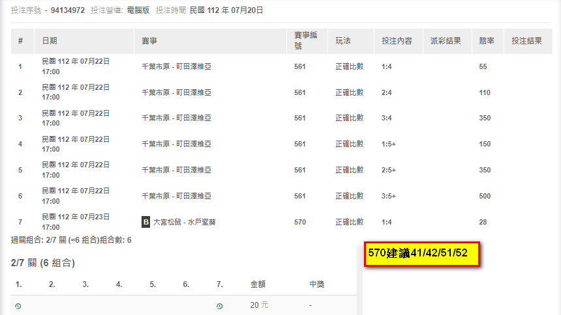This screenshot has width=561, height=315.
Task: Click the B icon beside 大宮松鼠 - 水戶聖葵
Action: 145,222
